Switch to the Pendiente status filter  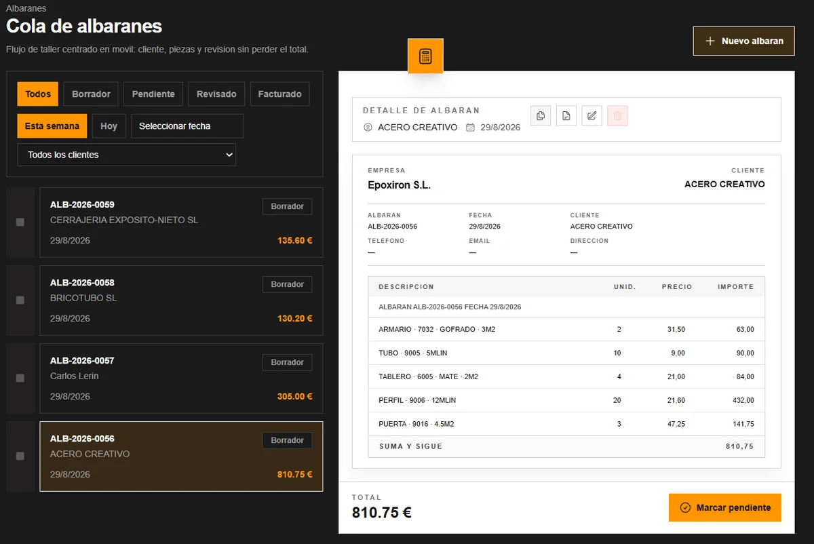coord(153,94)
